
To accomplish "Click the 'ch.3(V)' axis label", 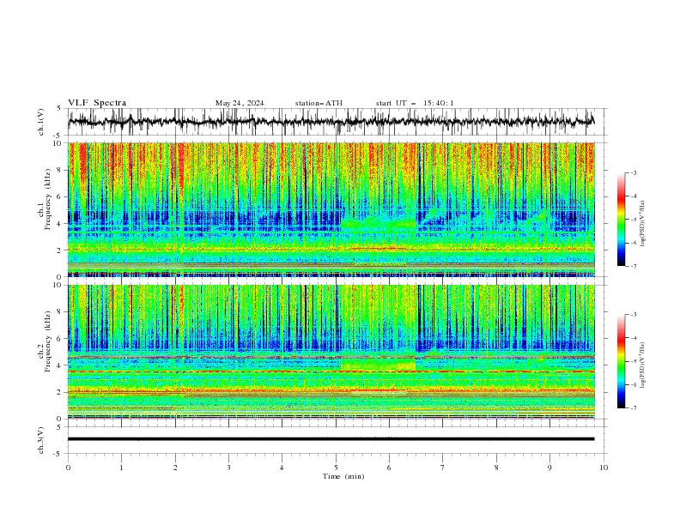I will pos(40,440).
